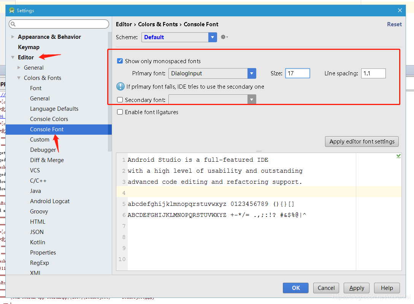Open Debugger color settings
Viewport: 414px width, 304px height.
pyautogui.click(x=43, y=150)
